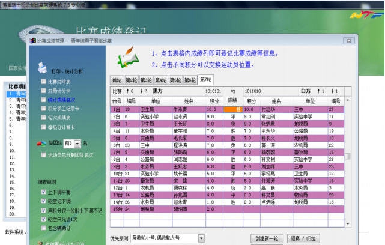Switch to the 第3轮 tab
The width and height of the screenshot is (385, 245).
146,80
